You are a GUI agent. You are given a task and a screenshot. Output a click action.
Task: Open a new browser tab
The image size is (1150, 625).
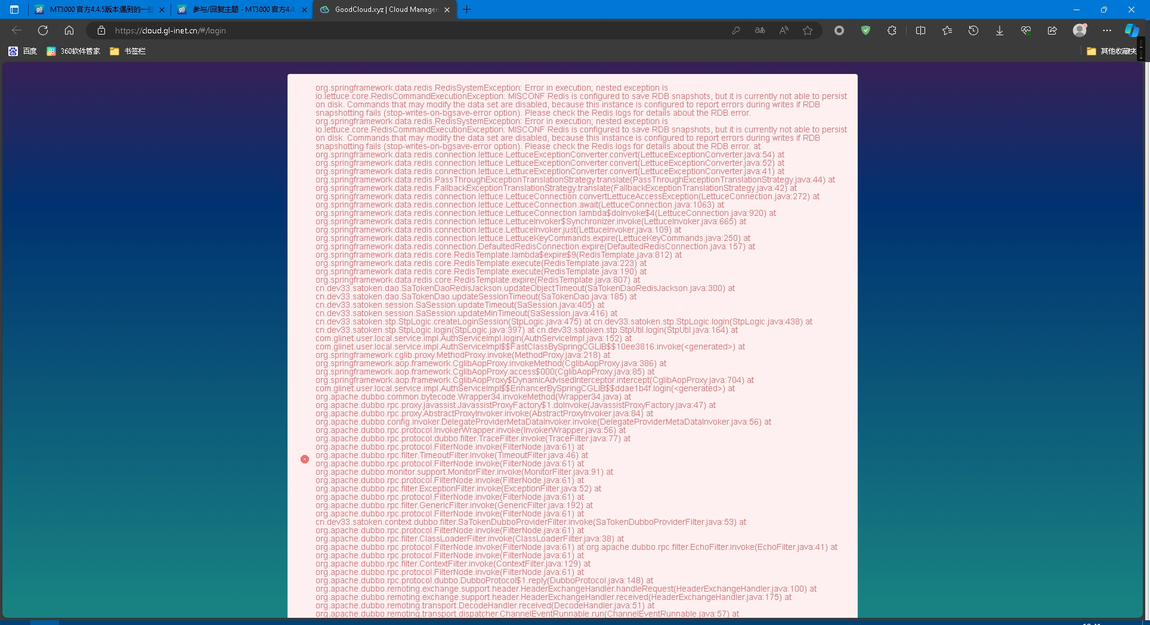(467, 10)
